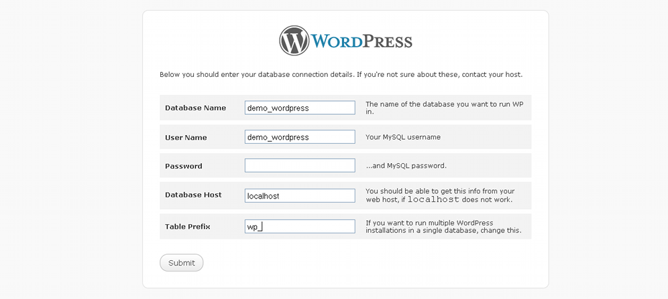Click the "Database Host" label

click(x=193, y=195)
